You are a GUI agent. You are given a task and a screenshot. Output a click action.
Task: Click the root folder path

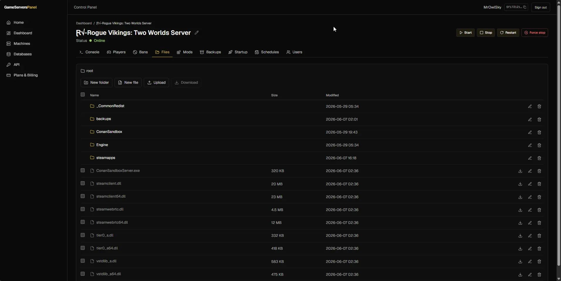(x=87, y=71)
